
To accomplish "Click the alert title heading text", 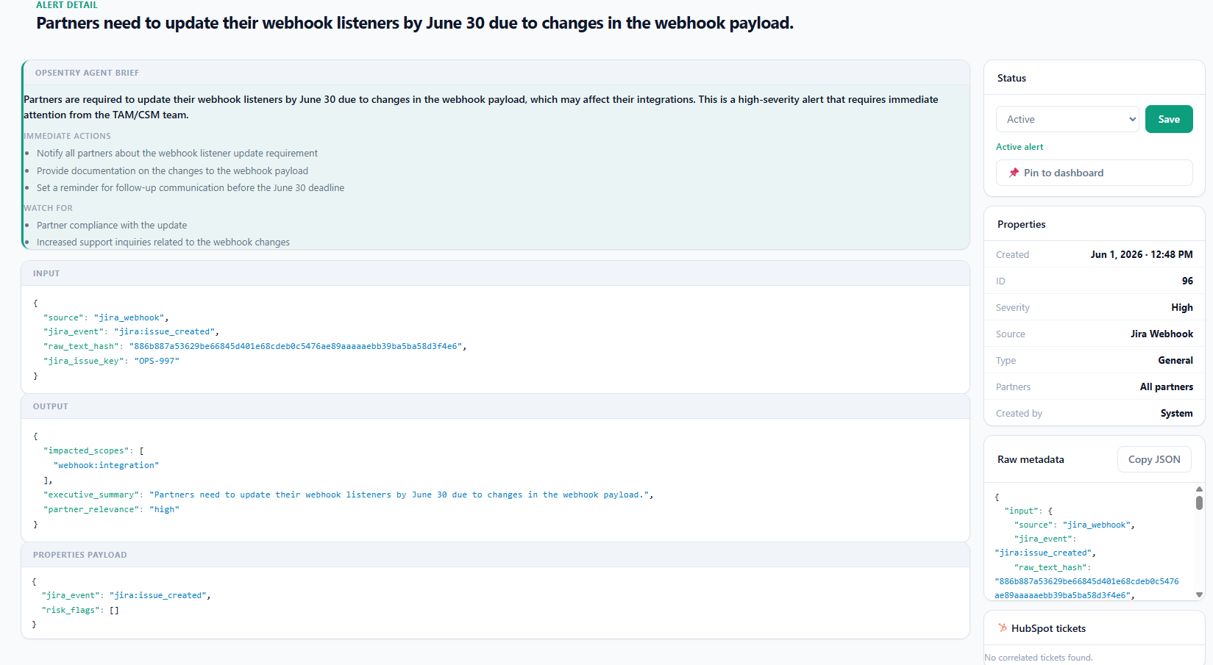I will pyautogui.click(x=415, y=23).
